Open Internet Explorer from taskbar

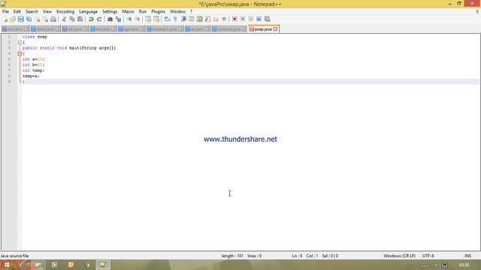pos(23,265)
